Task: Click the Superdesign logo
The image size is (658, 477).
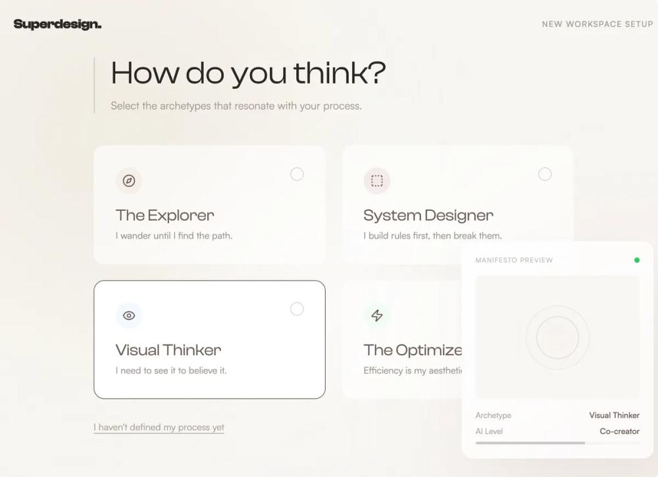Action: pos(57,24)
